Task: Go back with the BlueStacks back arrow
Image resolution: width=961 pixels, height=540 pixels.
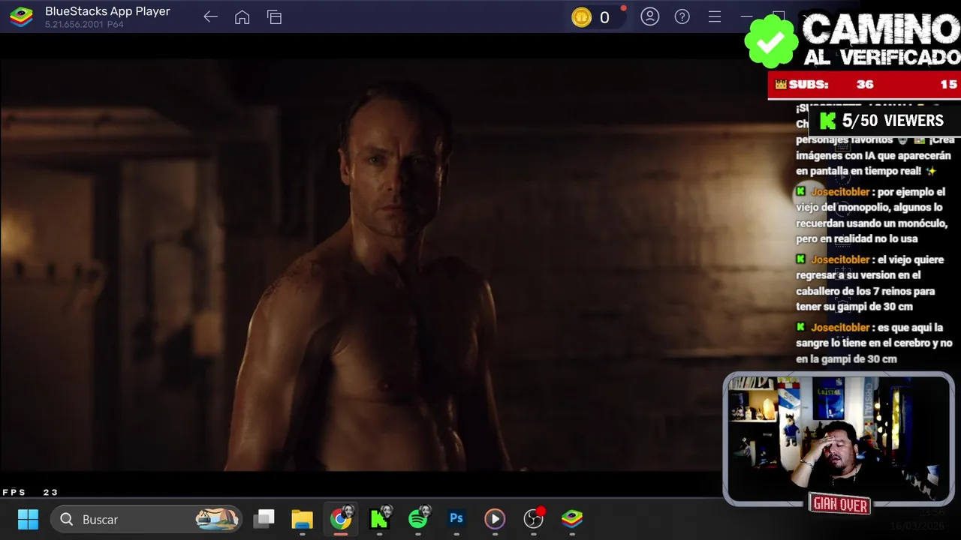Action: pos(210,16)
